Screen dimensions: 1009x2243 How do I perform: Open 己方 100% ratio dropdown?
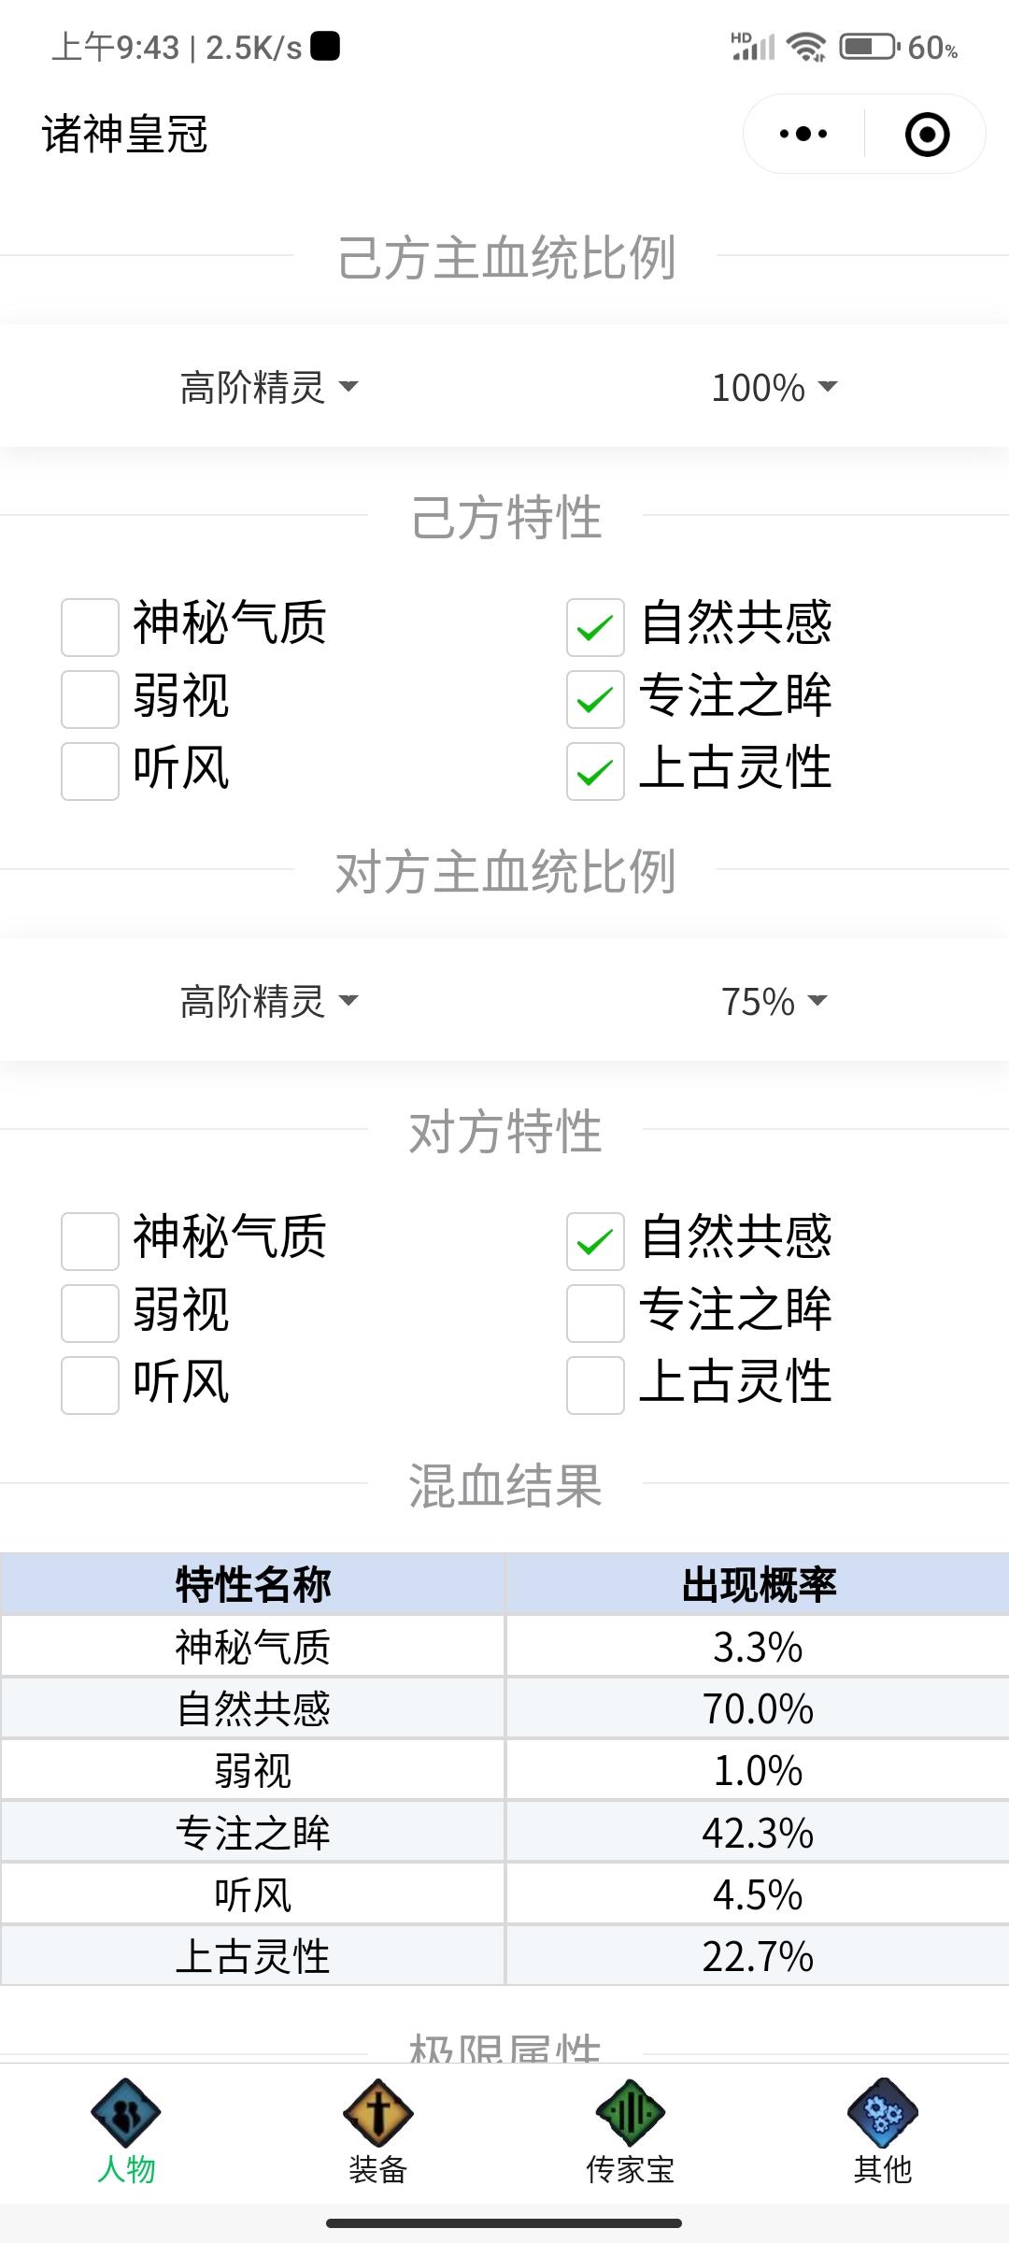[775, 387]
